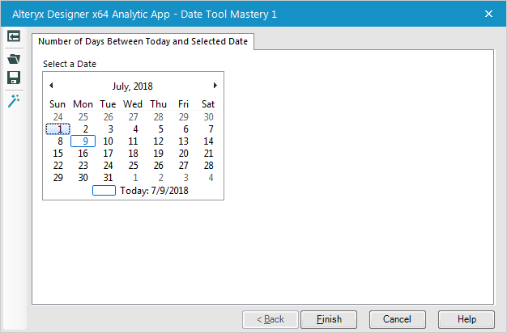Select July 22 in the calendar
This screenshot has height=333, width=507.
pyautogui.click(x=58, y=165)
